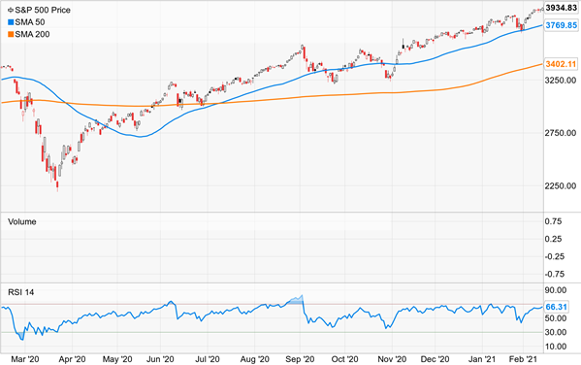
Task: Click the -0.25 volume axis label
Action: point(555,256)
